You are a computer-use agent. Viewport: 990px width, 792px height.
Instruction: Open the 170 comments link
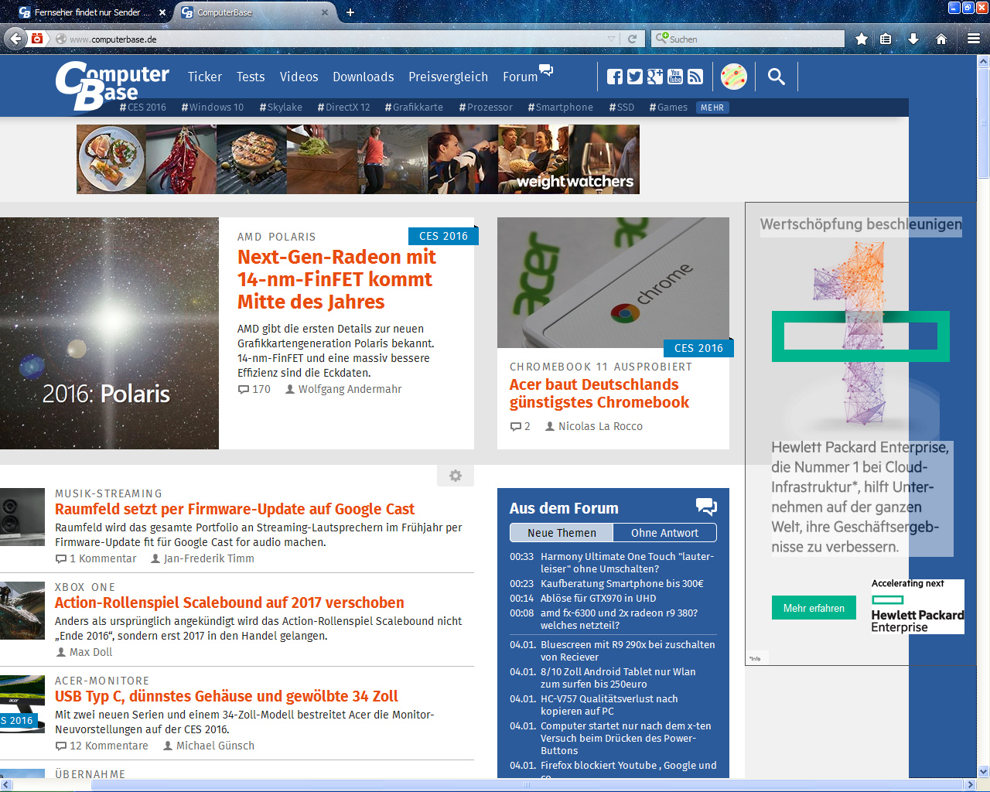click(254, 389)
